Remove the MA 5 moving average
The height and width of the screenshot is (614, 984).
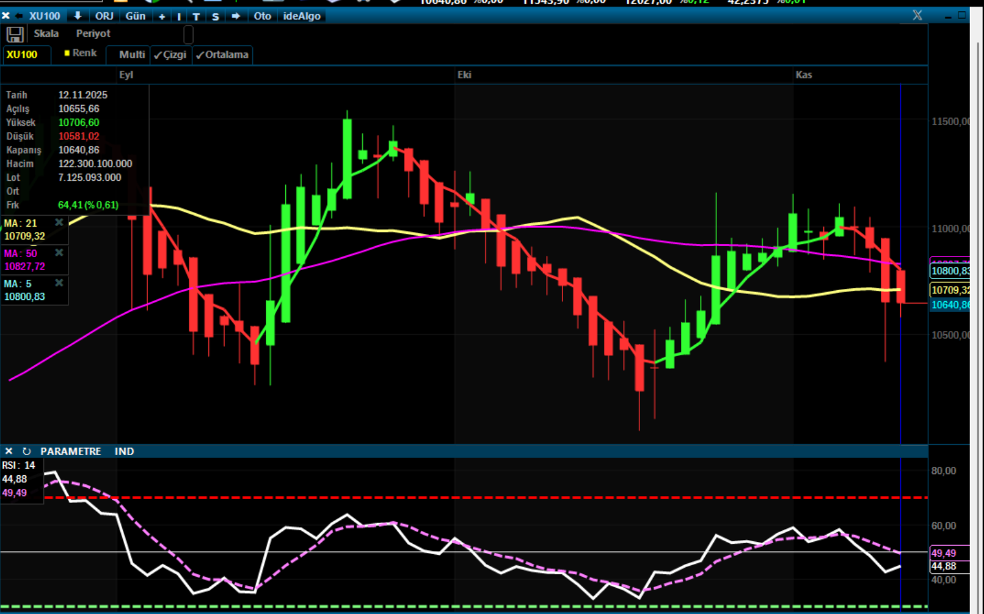pyautogui.click(x=59, y=283)
